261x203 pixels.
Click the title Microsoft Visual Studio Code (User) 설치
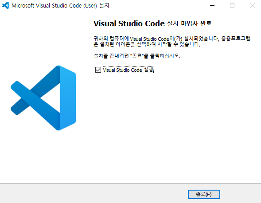[x=60, y=5]
